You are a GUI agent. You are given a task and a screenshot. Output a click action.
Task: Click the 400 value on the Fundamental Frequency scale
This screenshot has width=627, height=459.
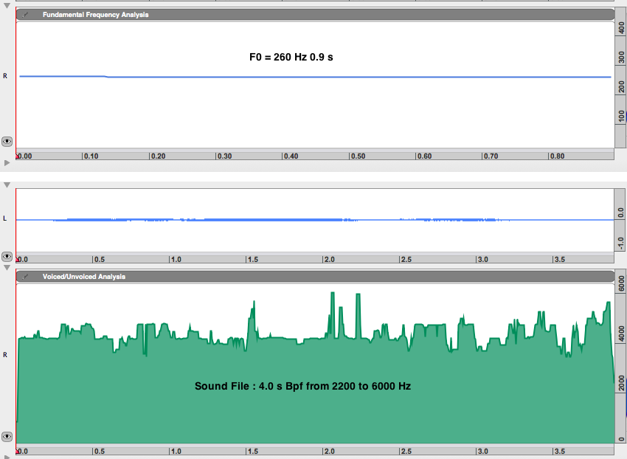621,28
